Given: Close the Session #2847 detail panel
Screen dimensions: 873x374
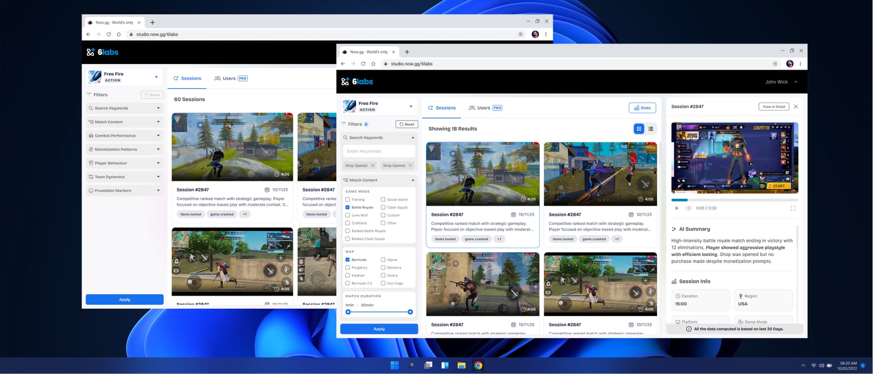Looking at the screenshot, I should (796, 106).
